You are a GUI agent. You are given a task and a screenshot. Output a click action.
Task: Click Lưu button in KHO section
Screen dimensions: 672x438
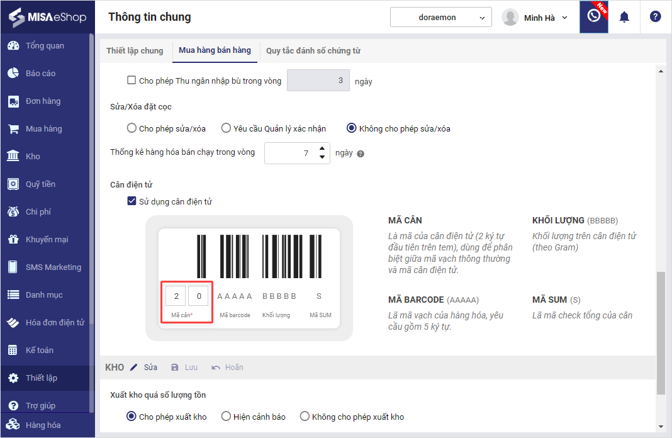(184, 368)
